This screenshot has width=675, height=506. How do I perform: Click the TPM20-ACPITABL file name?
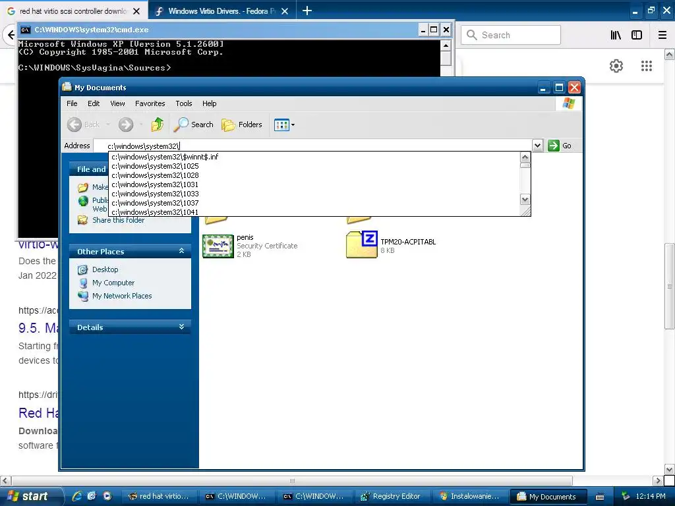click(x=408, y=242)
